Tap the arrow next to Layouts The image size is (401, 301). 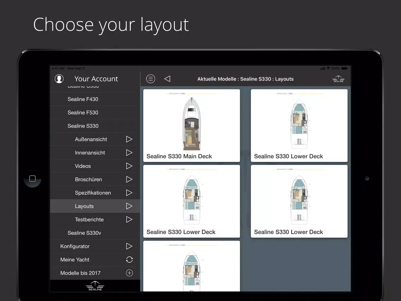point(129,206)
